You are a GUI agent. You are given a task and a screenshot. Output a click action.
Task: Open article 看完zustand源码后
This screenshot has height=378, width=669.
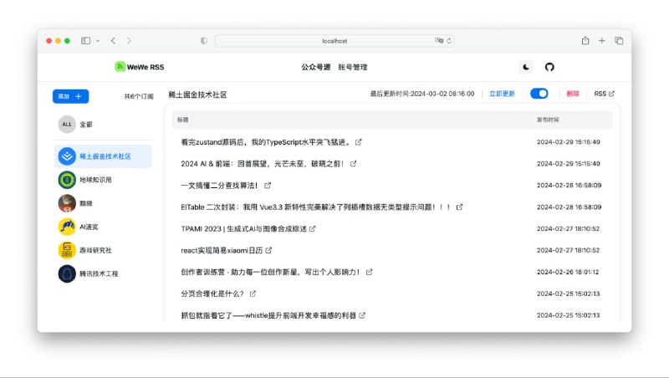(x=266, y=142)
